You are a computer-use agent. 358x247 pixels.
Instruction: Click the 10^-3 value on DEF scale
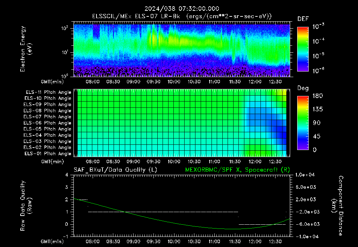point(318,27)
